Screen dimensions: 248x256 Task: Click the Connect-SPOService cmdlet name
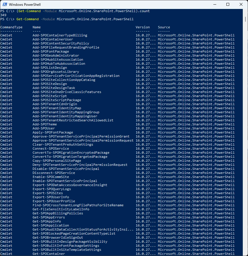pos(51,149)
